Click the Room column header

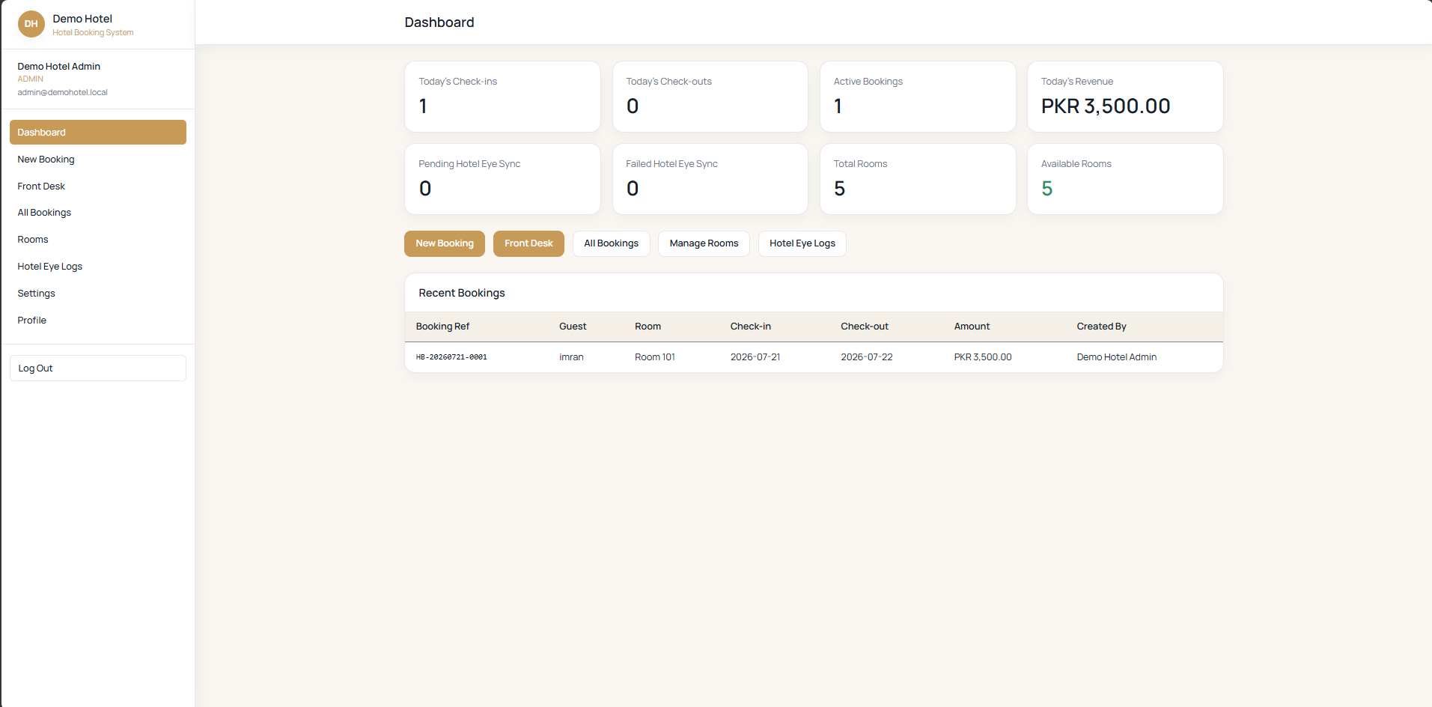click(x=648, y=327)
